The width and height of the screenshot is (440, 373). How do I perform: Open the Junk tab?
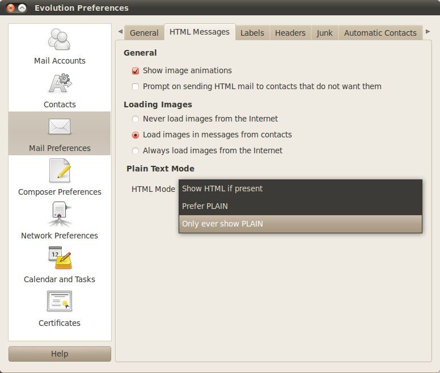click(324, 33)
